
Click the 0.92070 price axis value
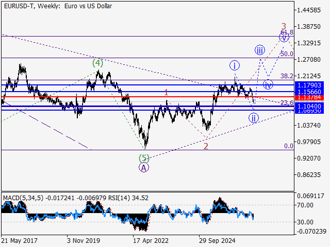click(x=309, y=158)
